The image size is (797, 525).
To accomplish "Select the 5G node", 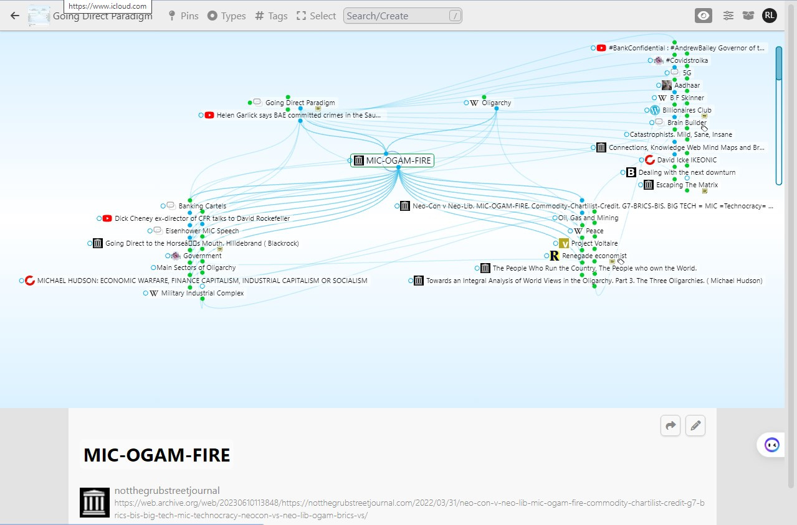I will click(687, 73).
